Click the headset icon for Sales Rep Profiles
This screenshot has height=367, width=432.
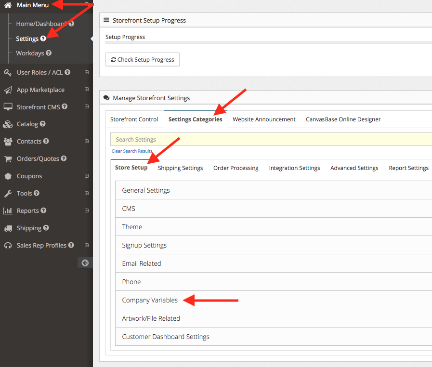pyautogui.click(x=8, y=246)
